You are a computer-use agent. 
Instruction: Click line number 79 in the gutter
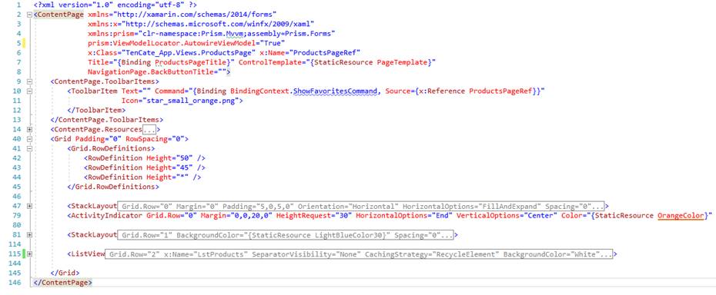pyautogui.click(x=16, y=216)
